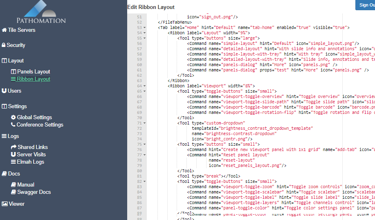Click the gear icon for Global Settings

(x=13, y=118)
